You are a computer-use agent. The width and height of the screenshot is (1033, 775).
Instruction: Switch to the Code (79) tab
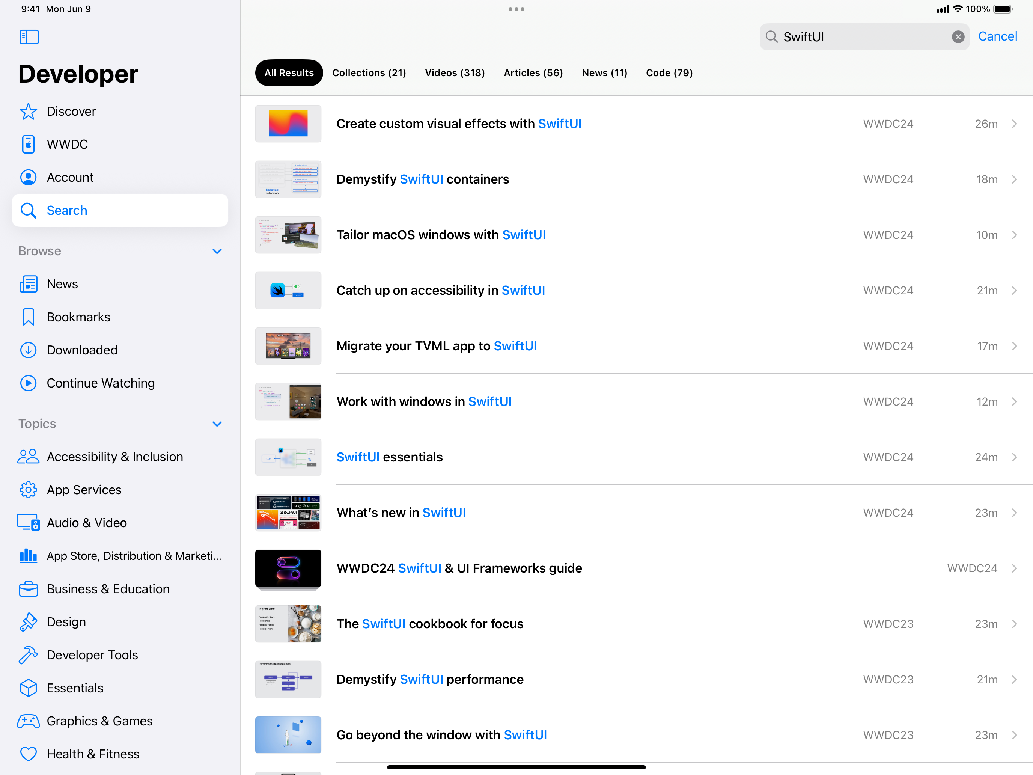[x=669, y=73]
